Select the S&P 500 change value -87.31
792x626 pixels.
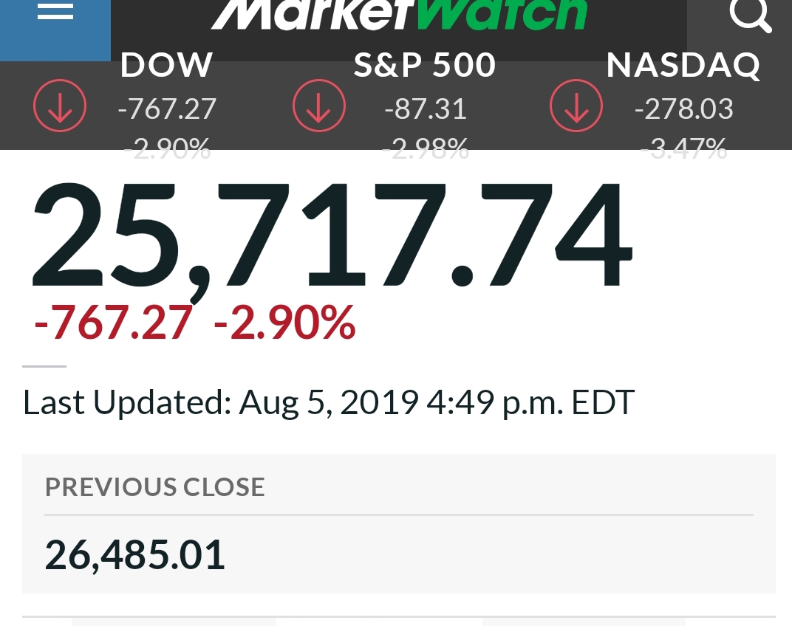tap(426, 109)
